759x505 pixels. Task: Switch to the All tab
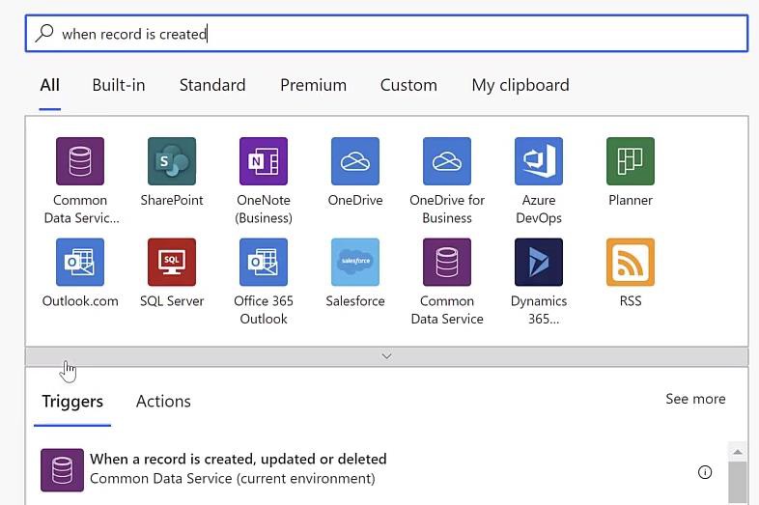tap(50, 85)
